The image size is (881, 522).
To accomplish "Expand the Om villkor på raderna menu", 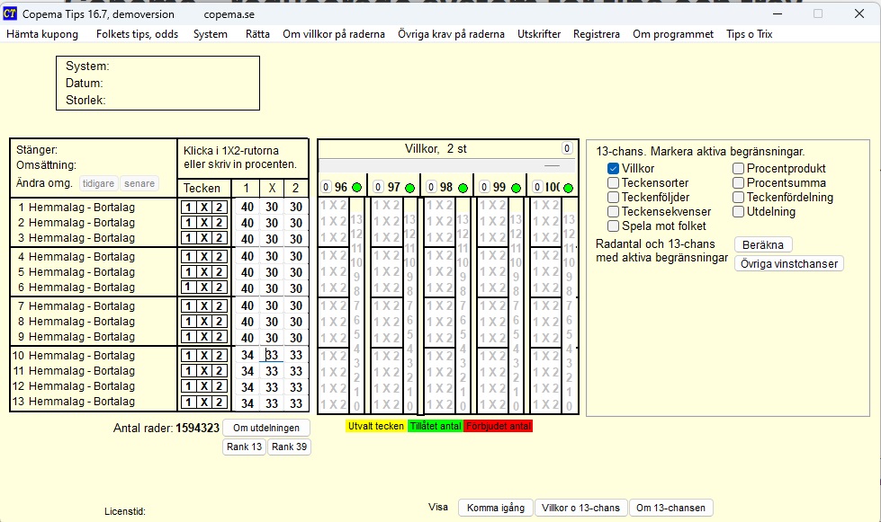I will point(334,34).
